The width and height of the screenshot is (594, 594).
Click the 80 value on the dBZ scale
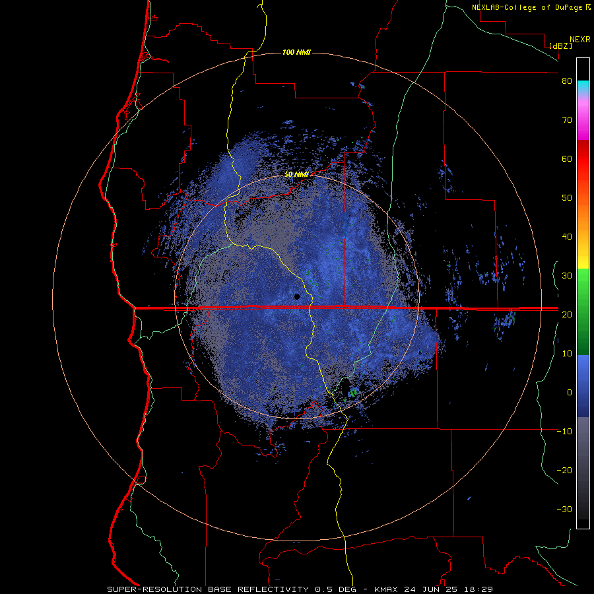pyautogui.click(x=567, y=81)
